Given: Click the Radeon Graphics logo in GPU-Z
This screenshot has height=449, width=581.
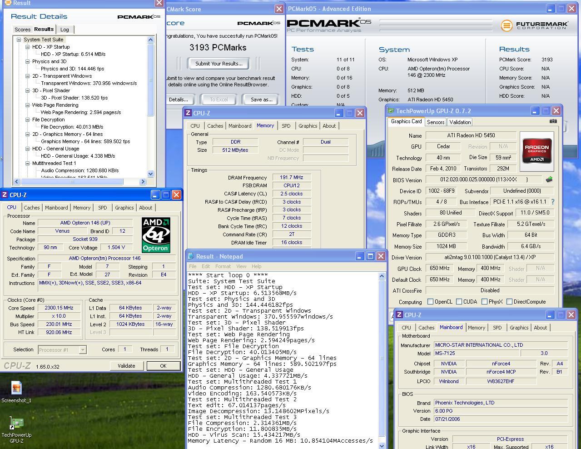Looking at the screenshot, I should click(x=537, y=151).
